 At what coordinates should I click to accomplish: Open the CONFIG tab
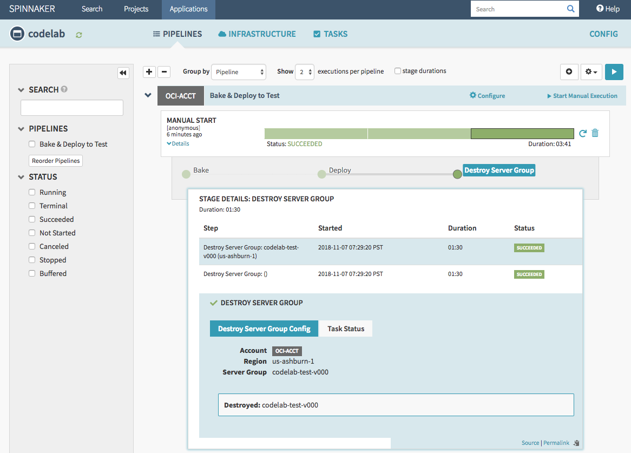[603, 34]
